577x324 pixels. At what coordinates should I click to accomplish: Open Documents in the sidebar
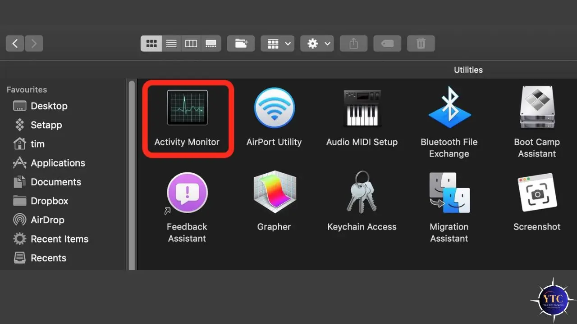[x=47, y=182]
